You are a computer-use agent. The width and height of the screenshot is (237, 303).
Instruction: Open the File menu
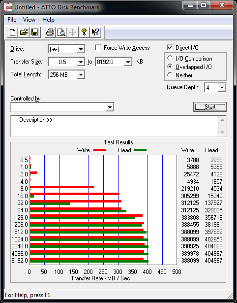(x=12, y=20)
